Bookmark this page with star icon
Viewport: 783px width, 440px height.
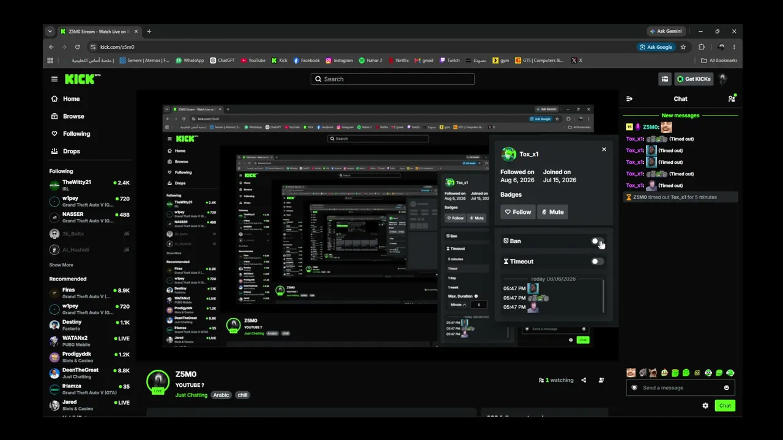point(683,47)
